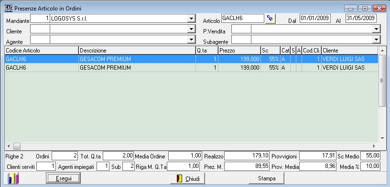The image size is (390, 187).
Task: Click the colored books icon at bottom left
Action: point(13,178)
